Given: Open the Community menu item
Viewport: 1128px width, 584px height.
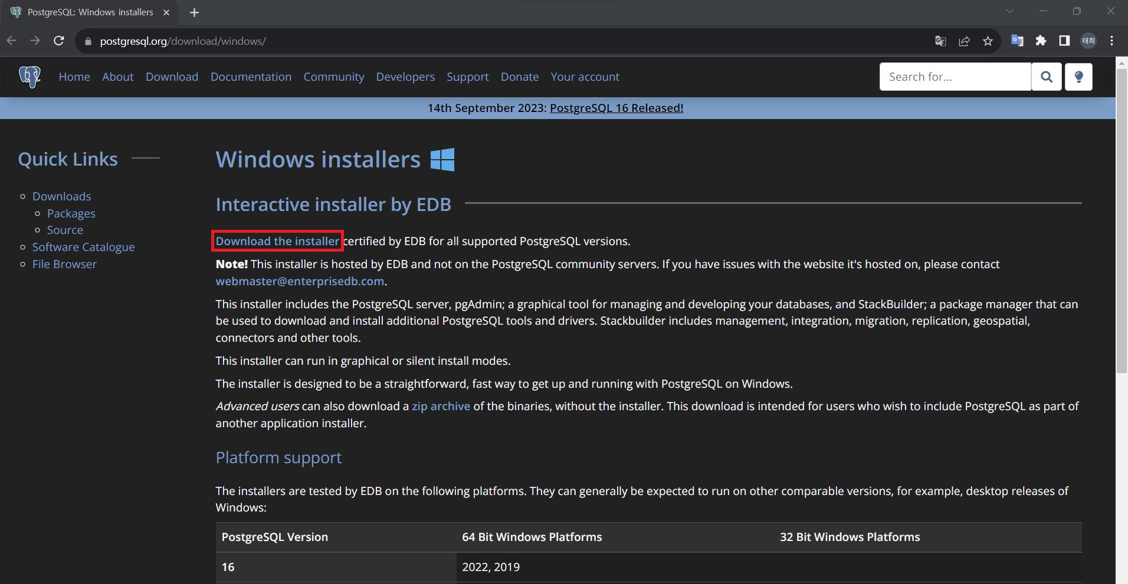Looking at the screenshot, I should 333,77.
